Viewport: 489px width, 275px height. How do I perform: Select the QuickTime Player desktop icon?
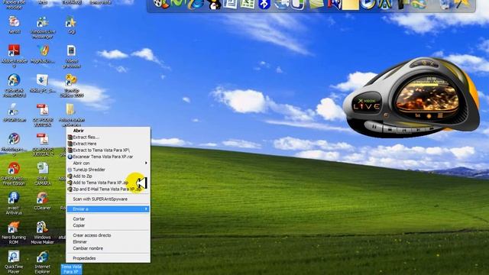point(14,262)
